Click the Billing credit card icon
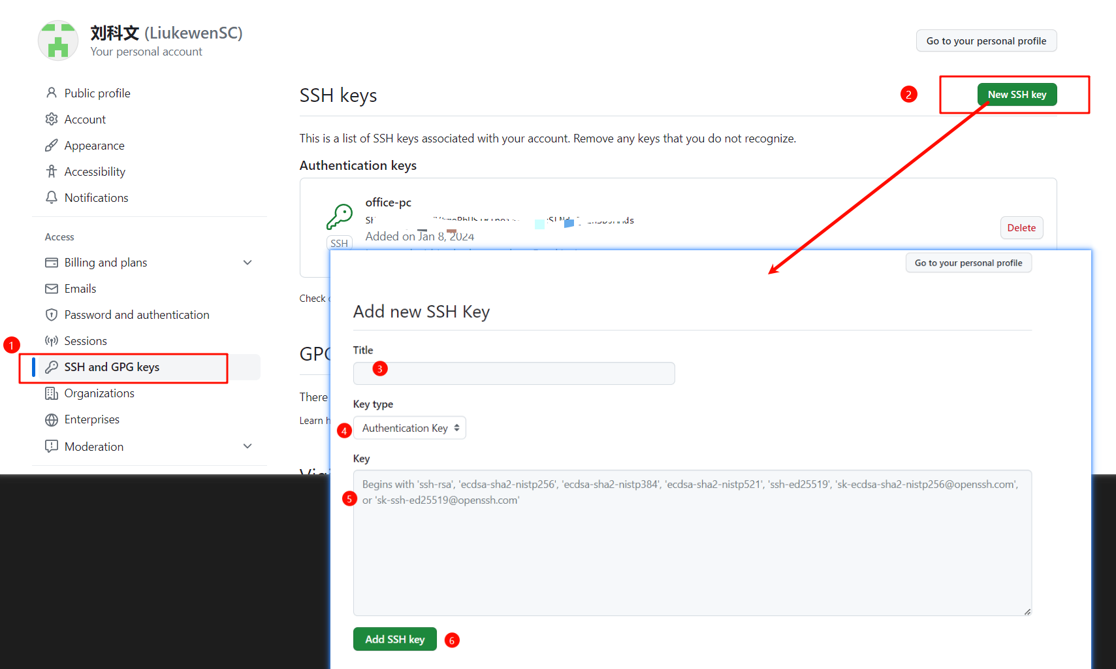Image resolution: width=1116 pixels, height=669 pixels. (52, 263)
